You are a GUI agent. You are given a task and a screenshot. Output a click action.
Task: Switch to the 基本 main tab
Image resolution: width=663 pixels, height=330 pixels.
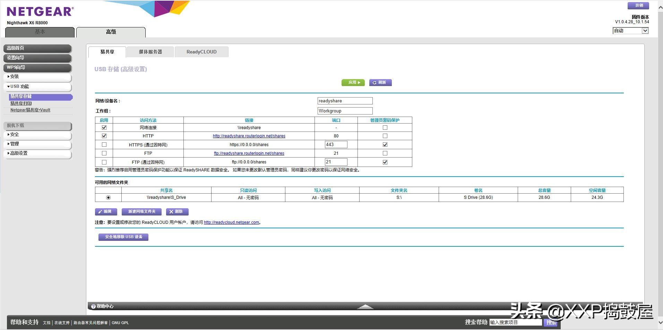click(x=40, y=32)
